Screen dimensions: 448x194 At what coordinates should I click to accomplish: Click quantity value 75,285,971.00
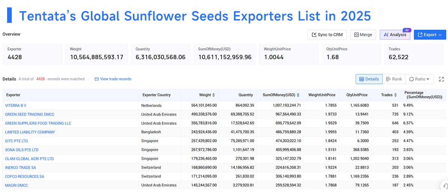tap(242, 141)
